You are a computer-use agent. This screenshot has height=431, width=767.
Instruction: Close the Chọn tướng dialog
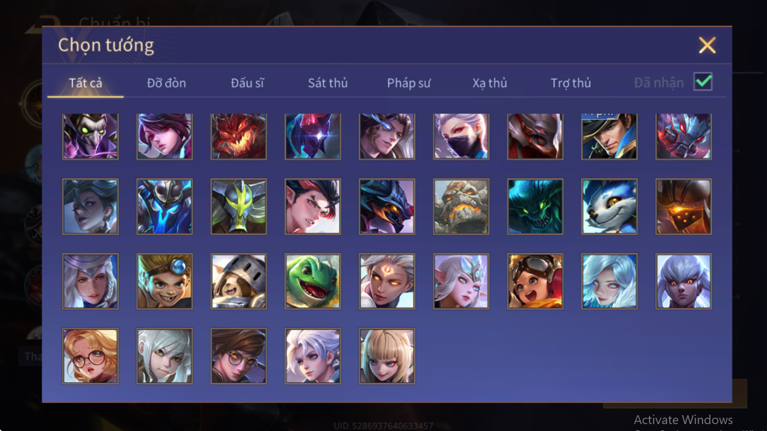pos(707,45)
